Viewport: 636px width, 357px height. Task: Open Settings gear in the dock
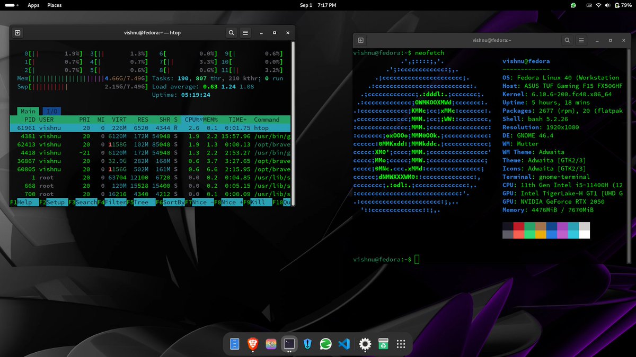tap(365, 344)
